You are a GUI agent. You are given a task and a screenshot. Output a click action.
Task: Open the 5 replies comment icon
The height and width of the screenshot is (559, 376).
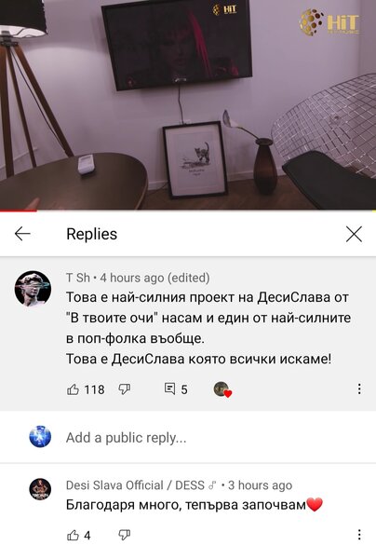(x=169, y=389)
